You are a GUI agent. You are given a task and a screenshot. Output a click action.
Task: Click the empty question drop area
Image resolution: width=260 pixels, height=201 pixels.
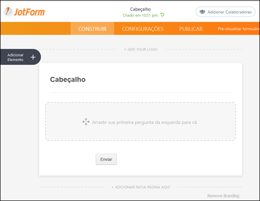pos(140,121)
